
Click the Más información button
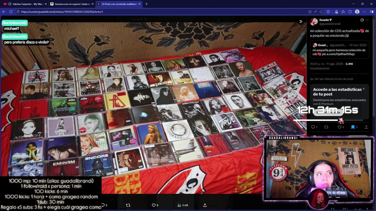(x=328, y=113)
